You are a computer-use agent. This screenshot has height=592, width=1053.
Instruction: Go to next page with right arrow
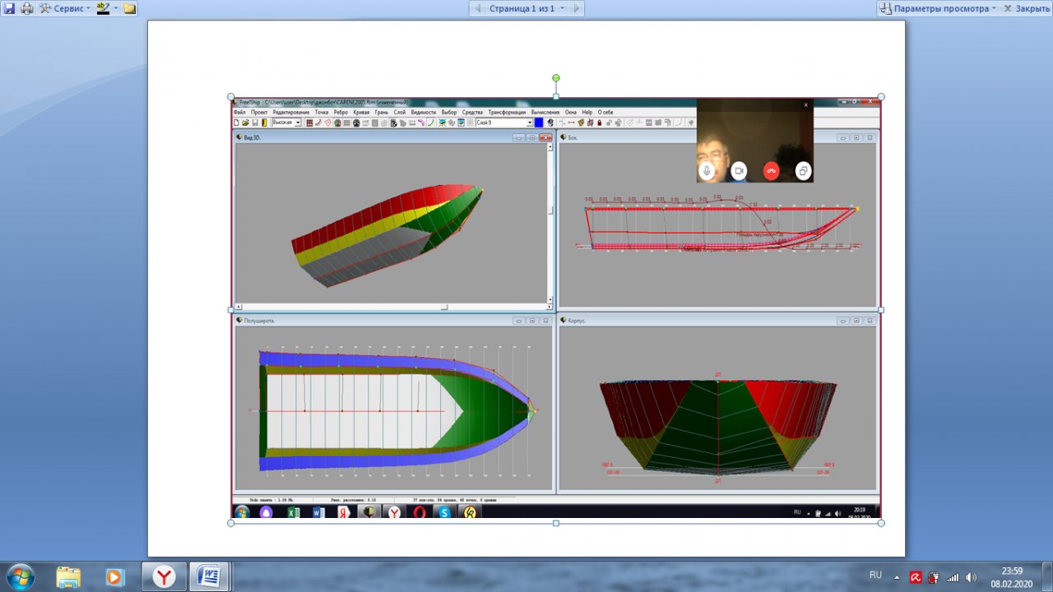coord(577,8)
